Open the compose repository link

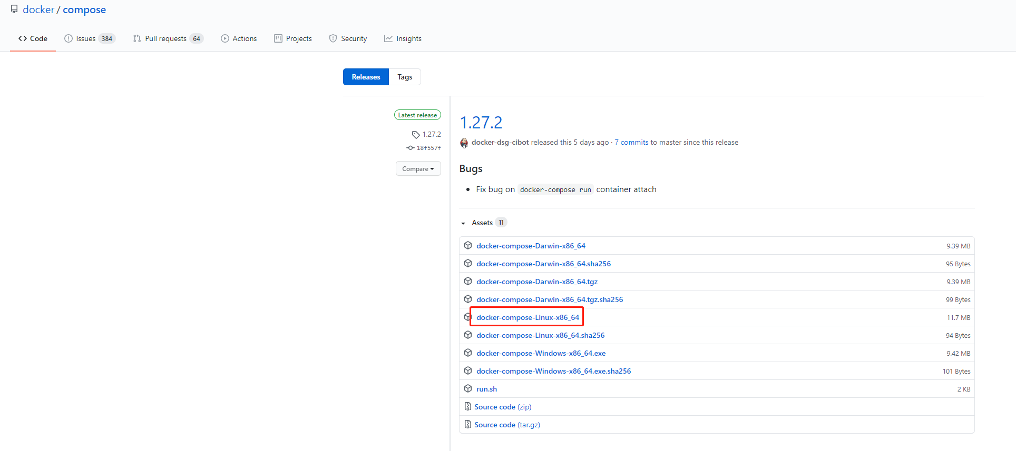pos(84,9)
